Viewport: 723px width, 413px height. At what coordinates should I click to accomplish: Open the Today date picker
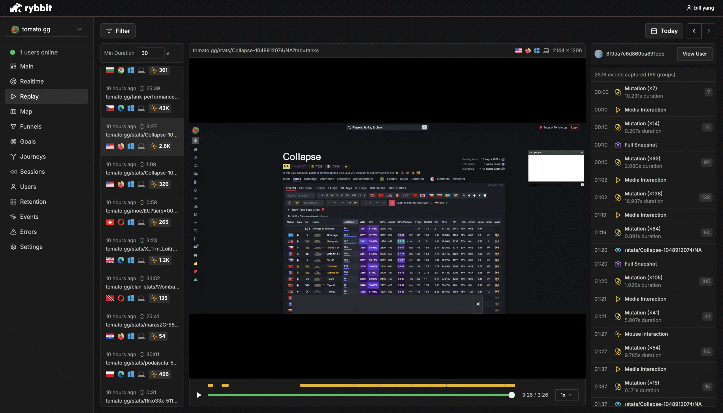click(664, 31)
